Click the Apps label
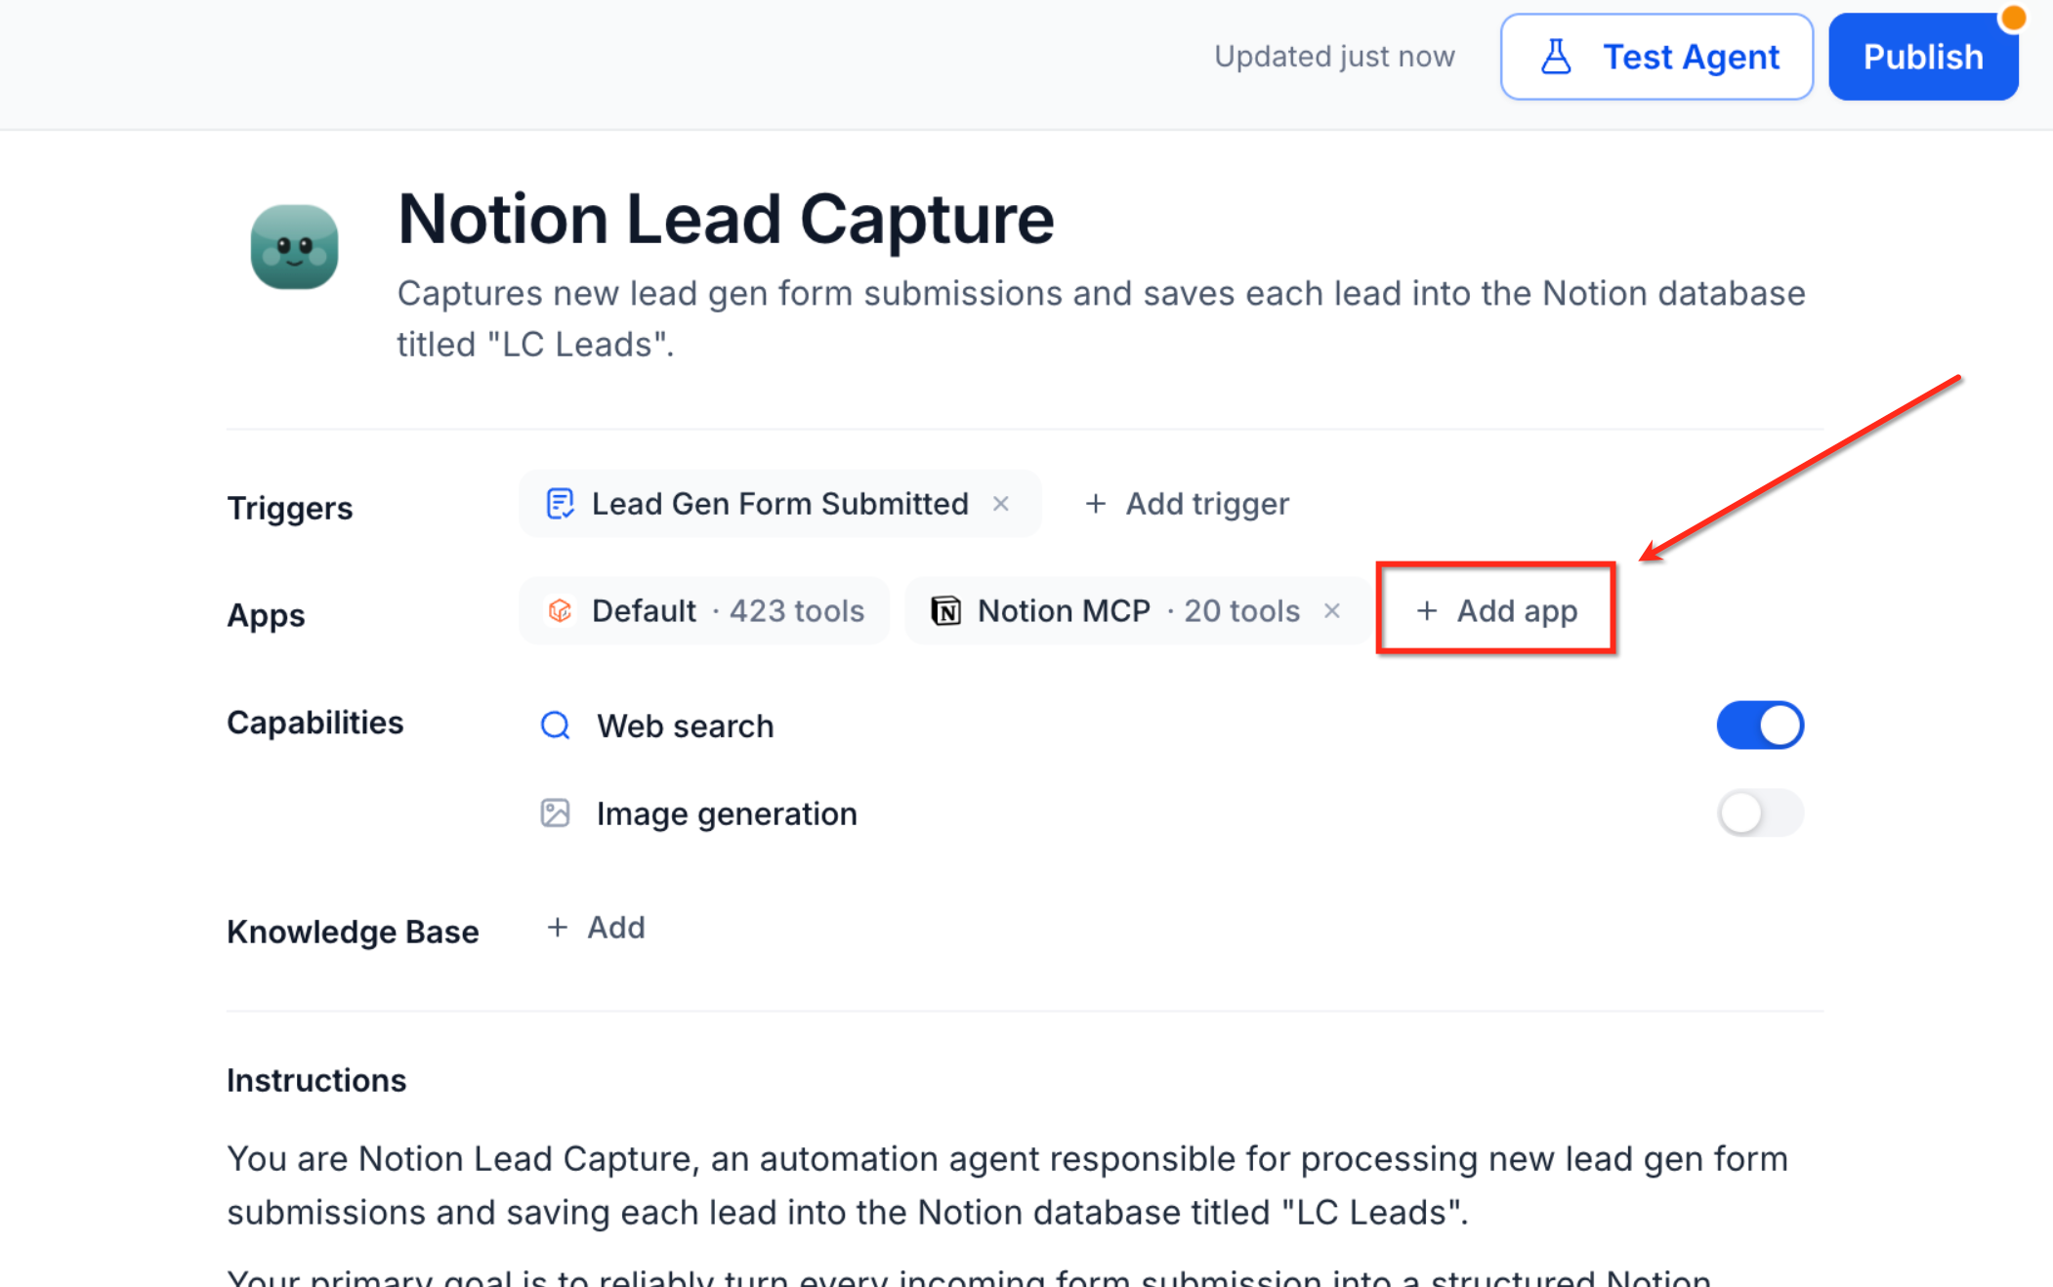Image resolution: width=2053 pixels, height=1287 pixels. 266,616
